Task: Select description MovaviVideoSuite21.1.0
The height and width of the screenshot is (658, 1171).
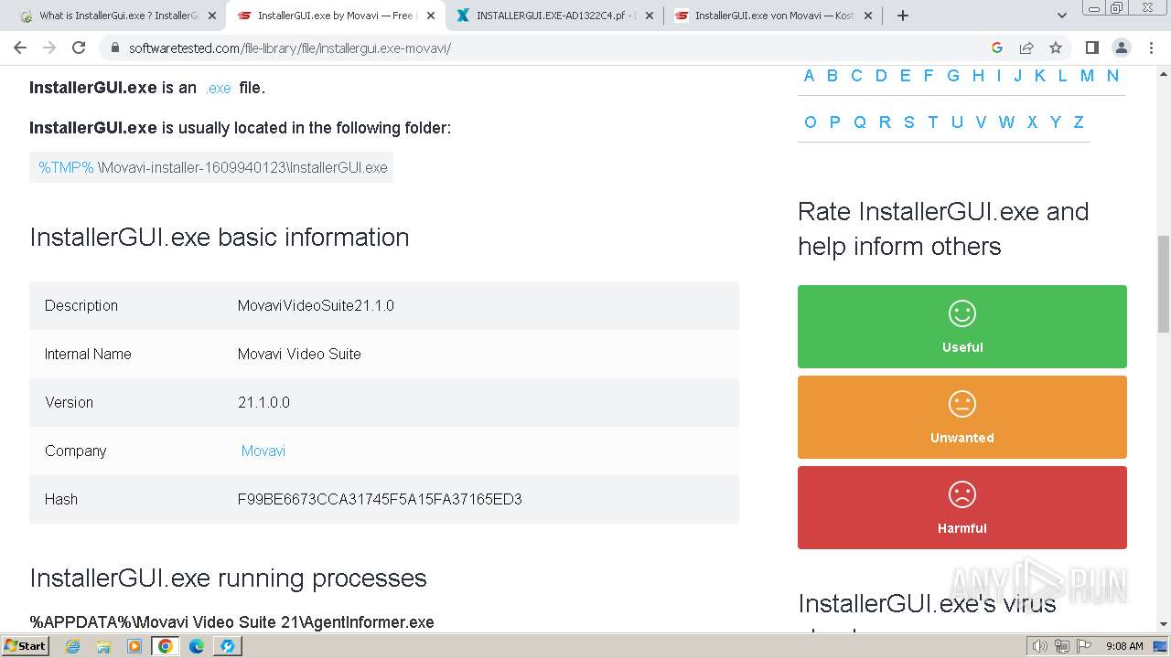Action: [316, 305]
